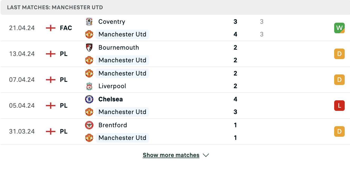Click England flag icon beside FAC
The image size is (350, 170).
(50, 28)
